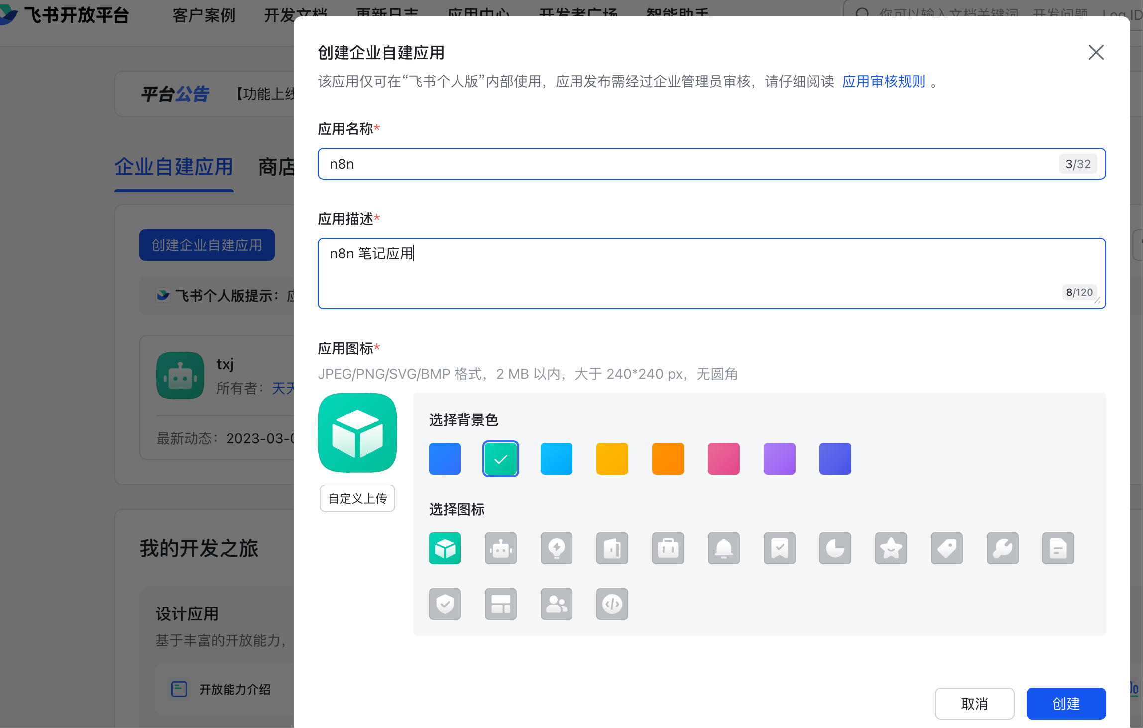This screenshot has height=728, width=1143.
Task: Select the robot app icon
Action: click(x=500, y=548)
